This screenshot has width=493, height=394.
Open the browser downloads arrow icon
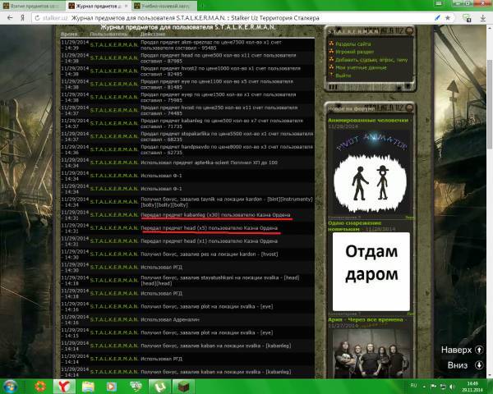click(x=482, y=18)
